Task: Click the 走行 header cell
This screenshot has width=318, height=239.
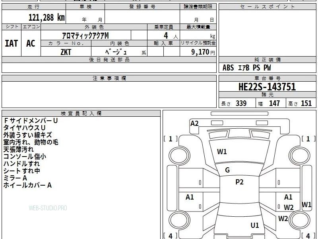Action: [34, 7]
